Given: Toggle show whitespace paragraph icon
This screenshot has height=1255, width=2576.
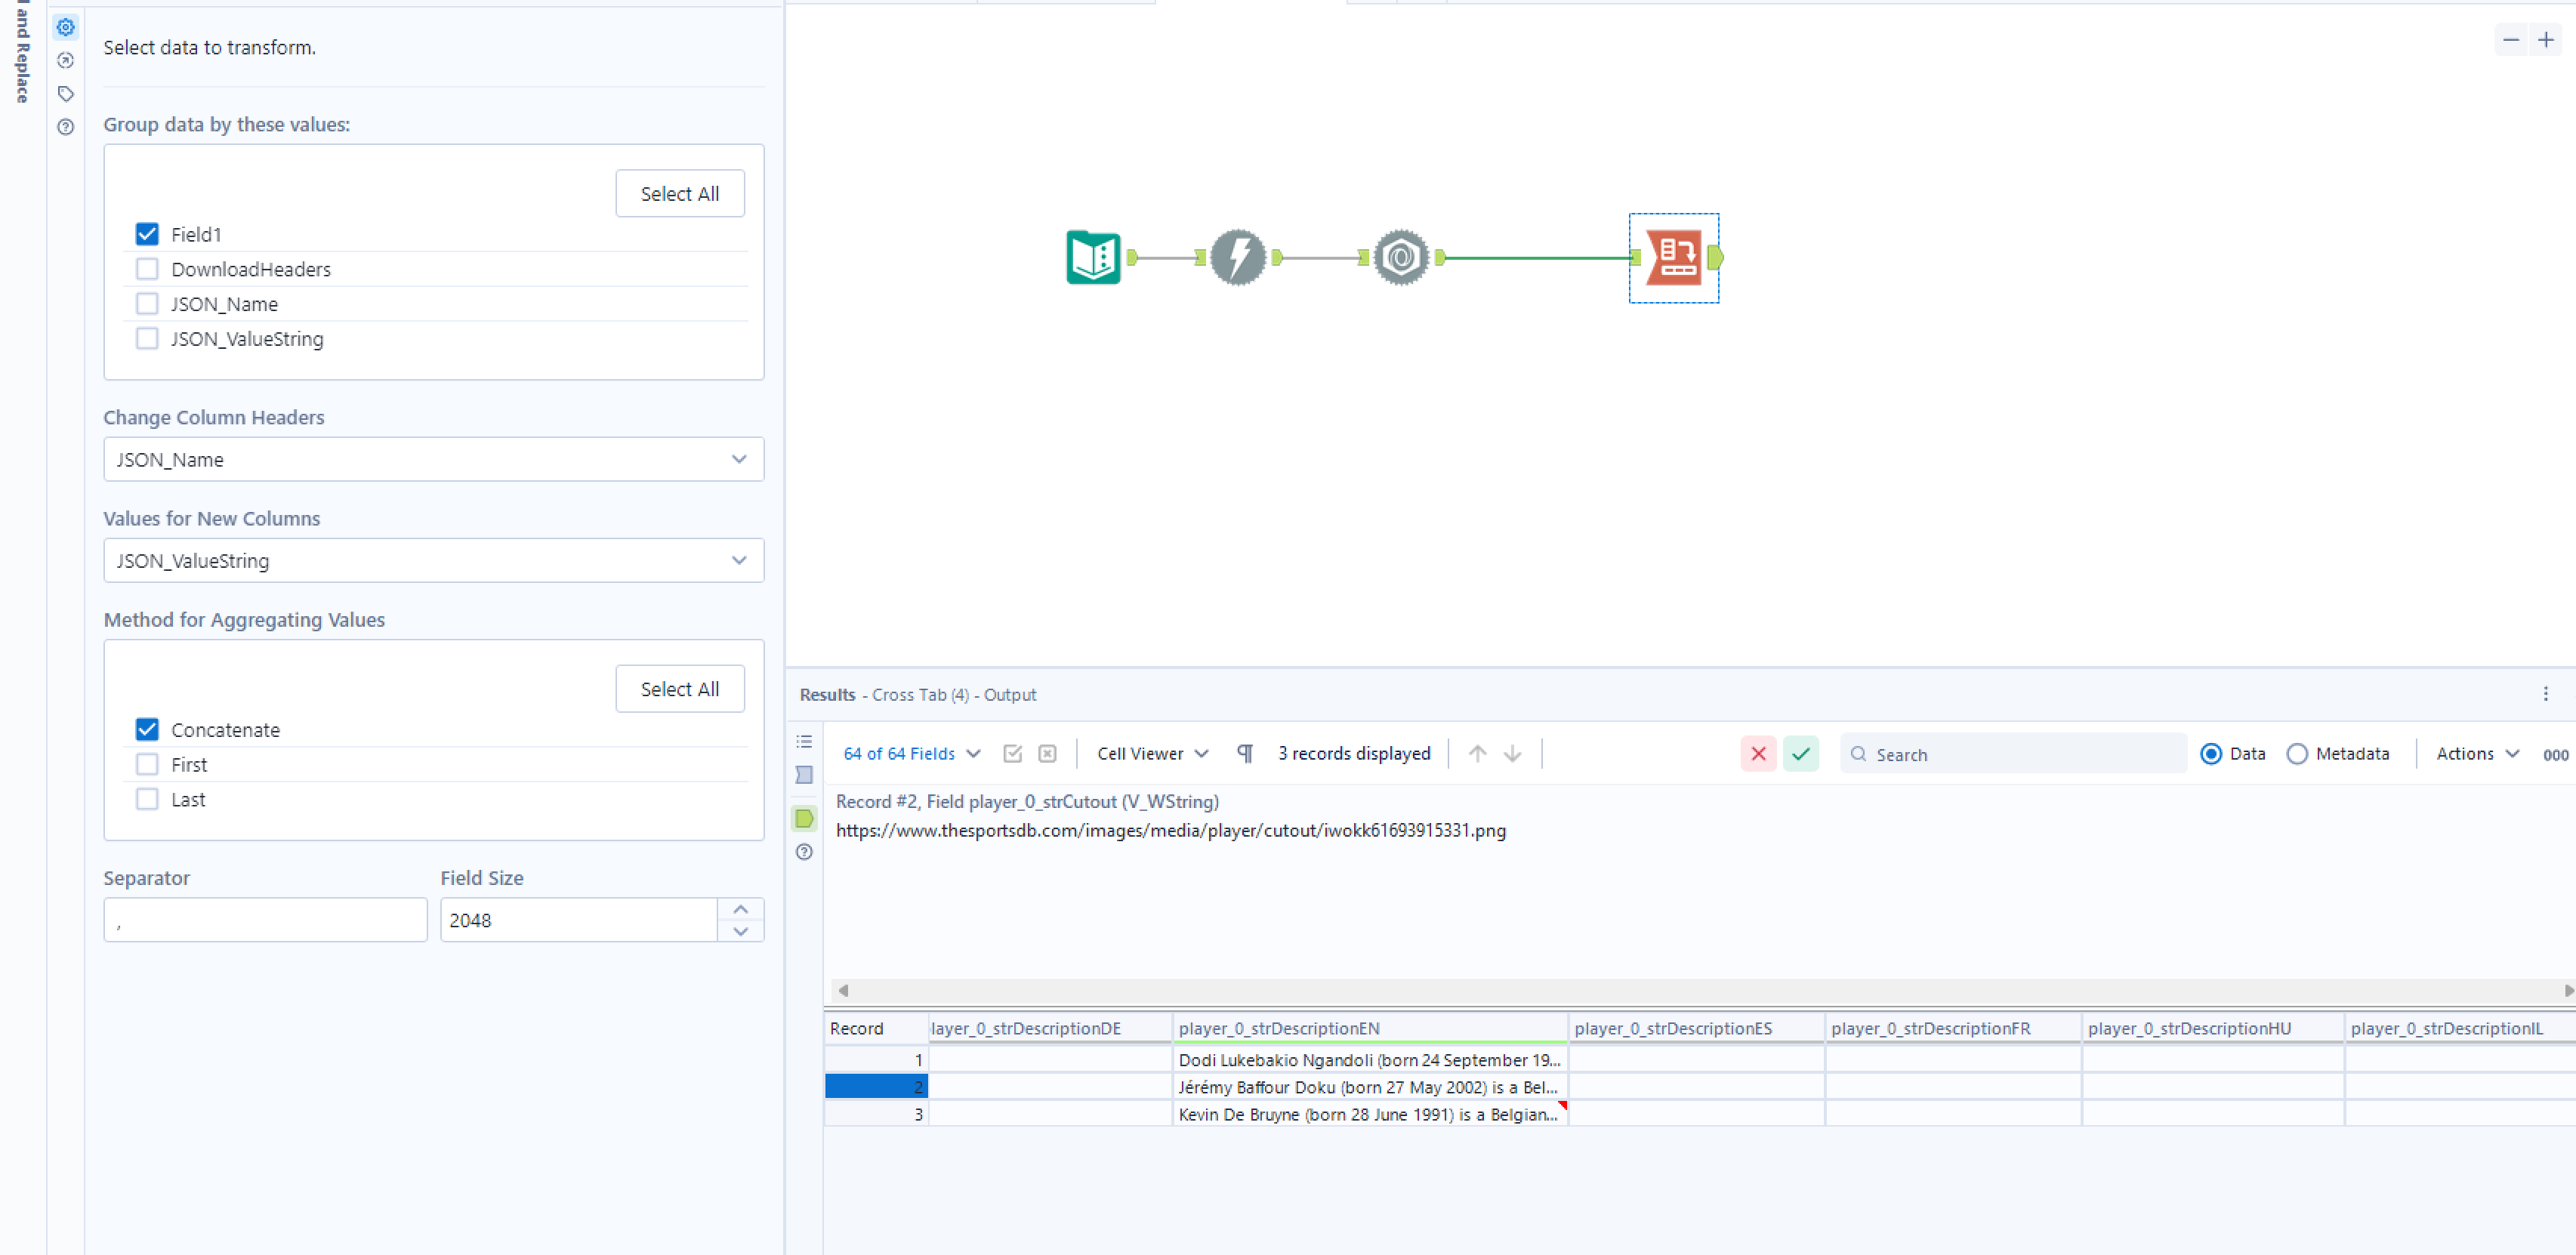Looking at the screenshot, I should point(1245,754).
